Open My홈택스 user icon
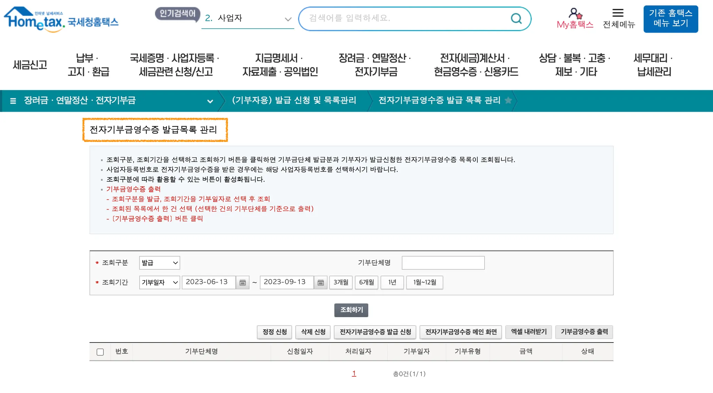The height and width of the screenshot is (393, 713). 575,14
